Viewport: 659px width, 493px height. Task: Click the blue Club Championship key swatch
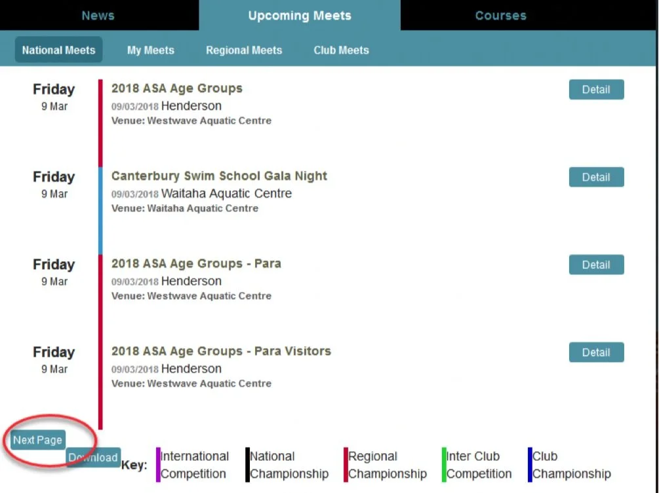[530, 464]
